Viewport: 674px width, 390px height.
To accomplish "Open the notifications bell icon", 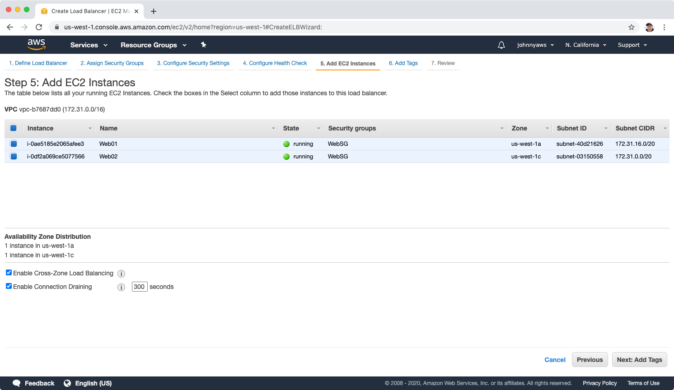I will [x=501, y=45].
